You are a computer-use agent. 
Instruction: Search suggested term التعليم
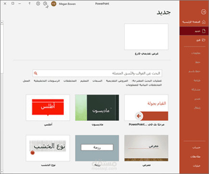click(x=85, y=81)
